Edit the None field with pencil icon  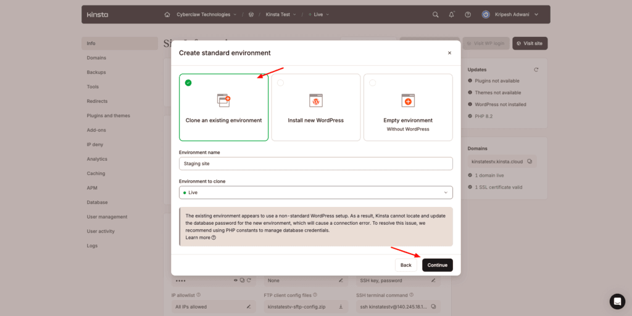pyautogui.click(x=341, y=280)
